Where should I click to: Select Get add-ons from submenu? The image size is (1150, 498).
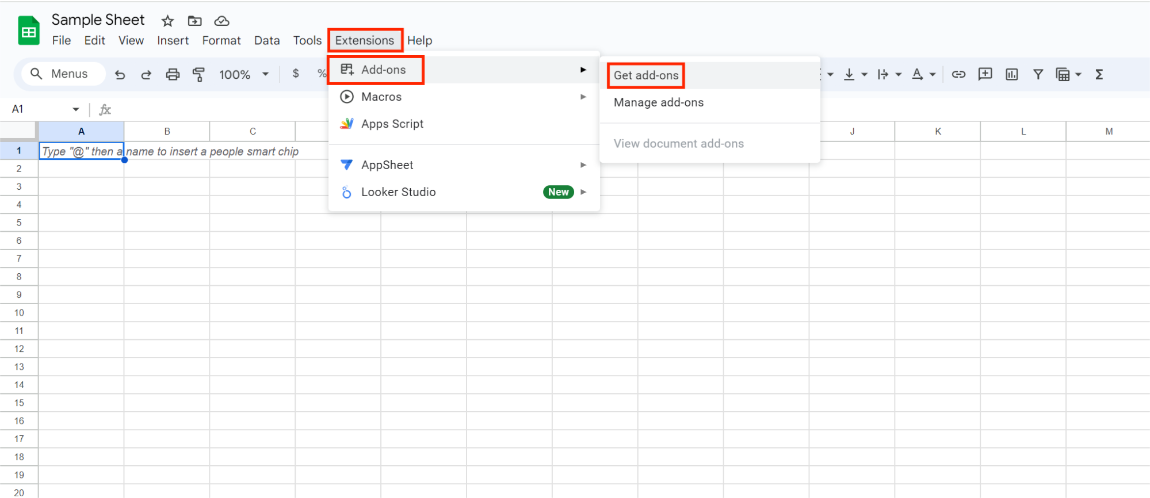pyautogui.click(x=710, y=75)
